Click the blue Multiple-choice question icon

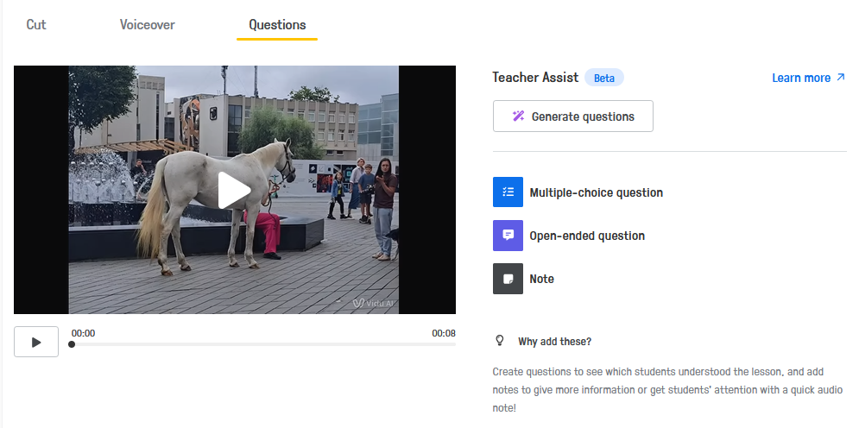click(508, 192)
